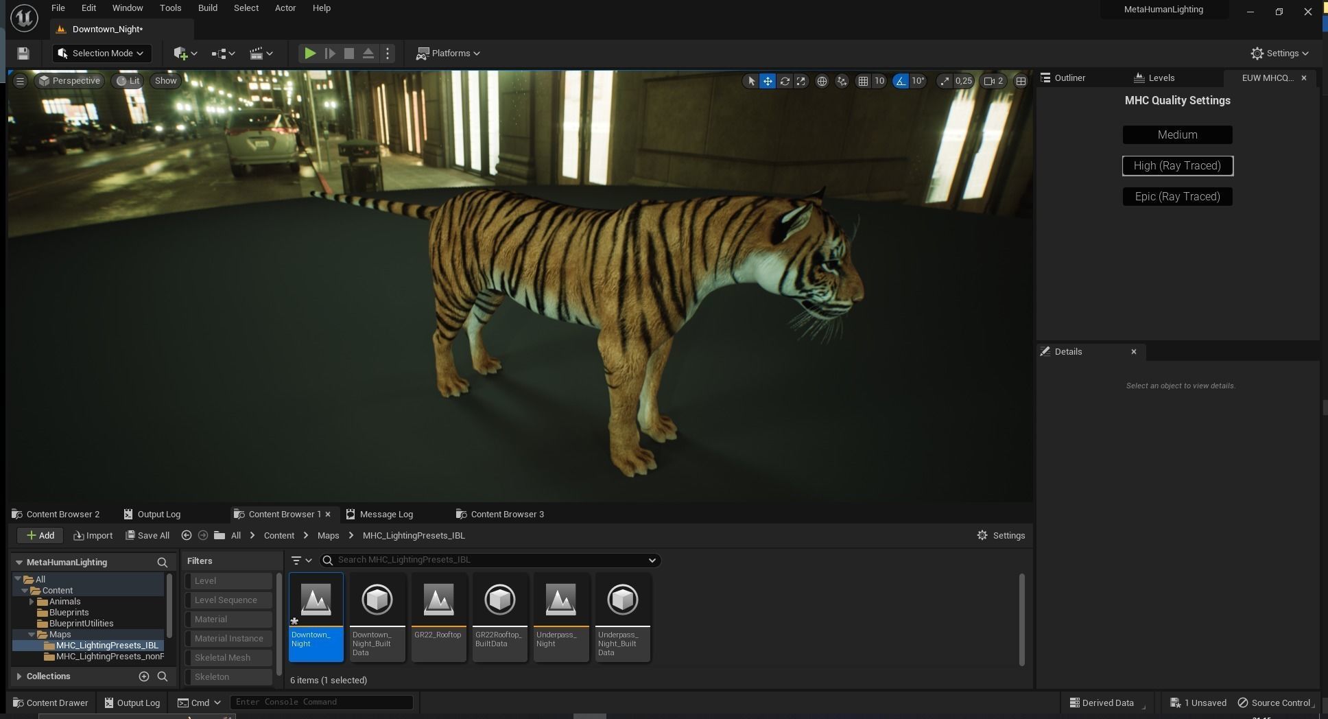Open the Platforms dropdown
1328x719 pixels.
[x=448, y=54]
